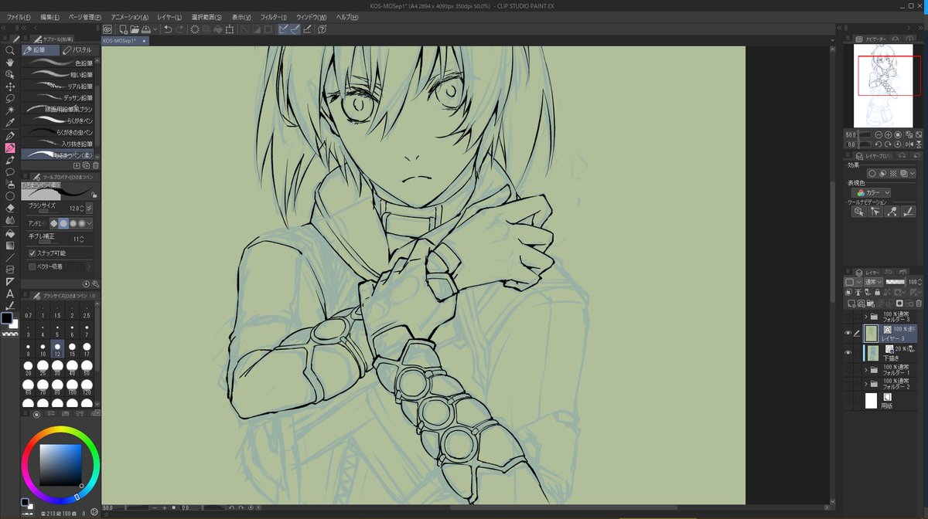Hide レイヤー 3 via its eye icon
This screenshot has height=519, width=928.
click(848, 334)
